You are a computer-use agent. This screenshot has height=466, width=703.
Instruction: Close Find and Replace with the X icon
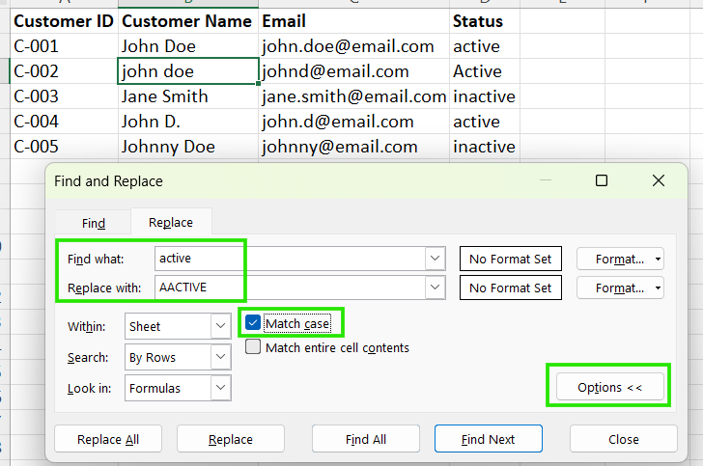pyautogui.click(x=659, y=180)
